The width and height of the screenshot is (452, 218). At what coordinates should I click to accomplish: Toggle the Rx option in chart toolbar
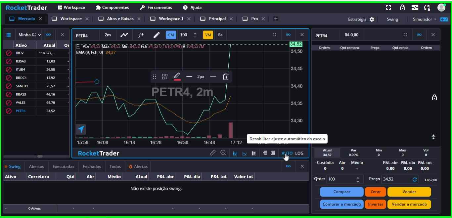(x=220, y=35)
